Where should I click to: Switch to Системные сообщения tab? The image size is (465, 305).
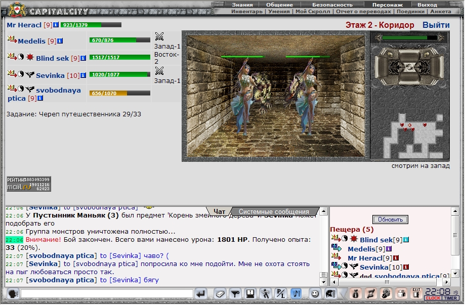(x=274, y=211)
